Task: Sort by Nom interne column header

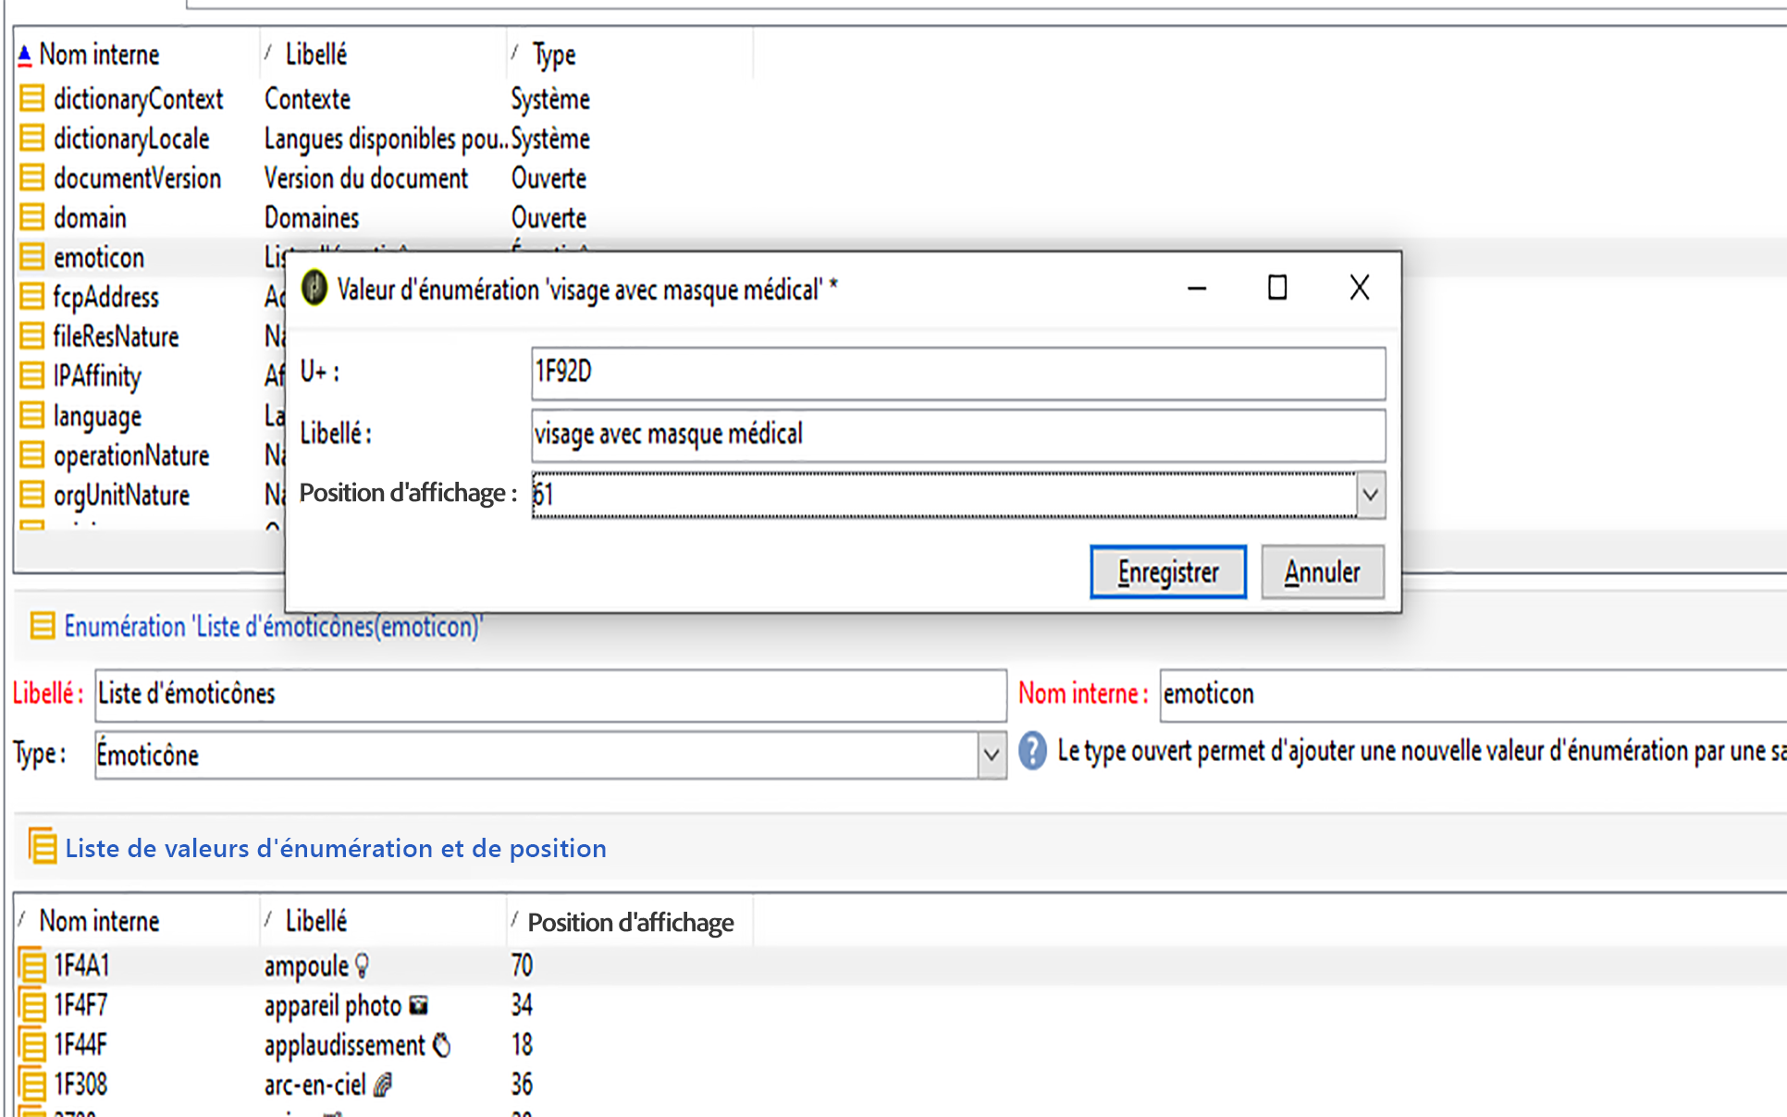Action: [99, 55]
